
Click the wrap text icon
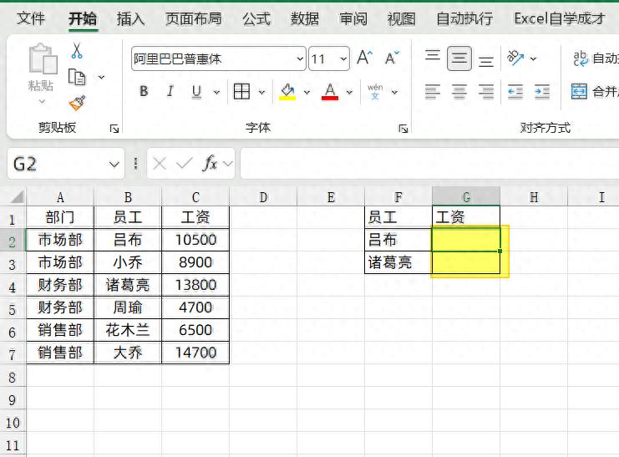581,58
